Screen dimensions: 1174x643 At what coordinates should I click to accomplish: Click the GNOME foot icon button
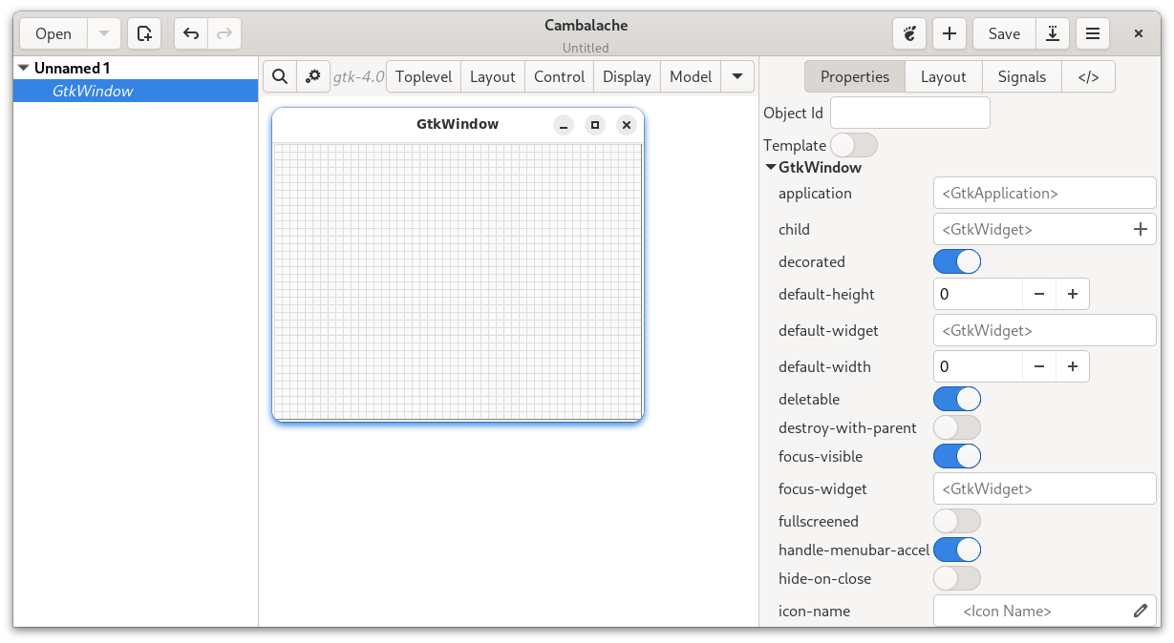point(909,33)
